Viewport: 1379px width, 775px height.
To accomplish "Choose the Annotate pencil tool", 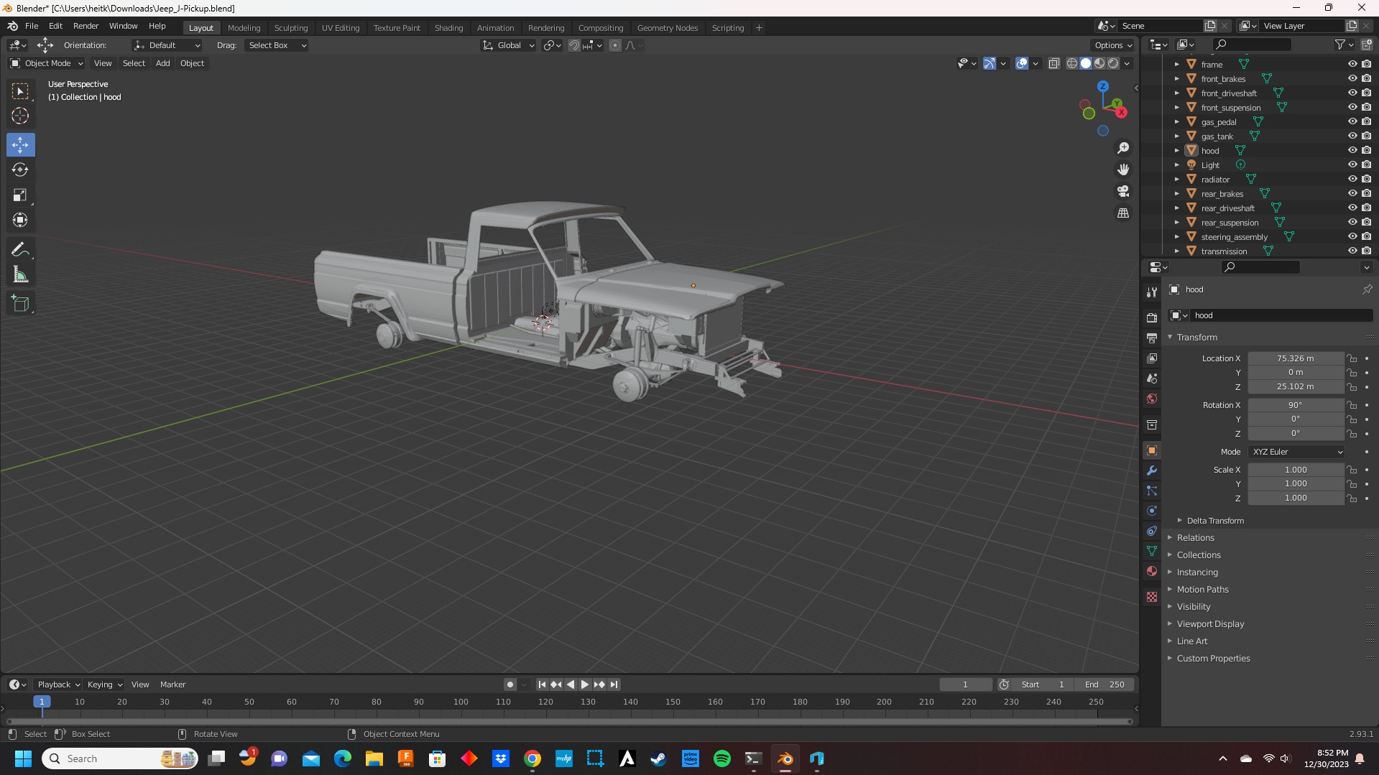I will tap(20, 250).
